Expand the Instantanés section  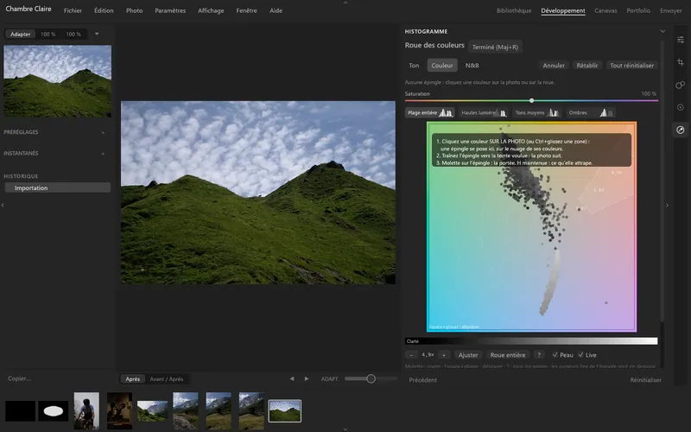click(x=21, y=154)
